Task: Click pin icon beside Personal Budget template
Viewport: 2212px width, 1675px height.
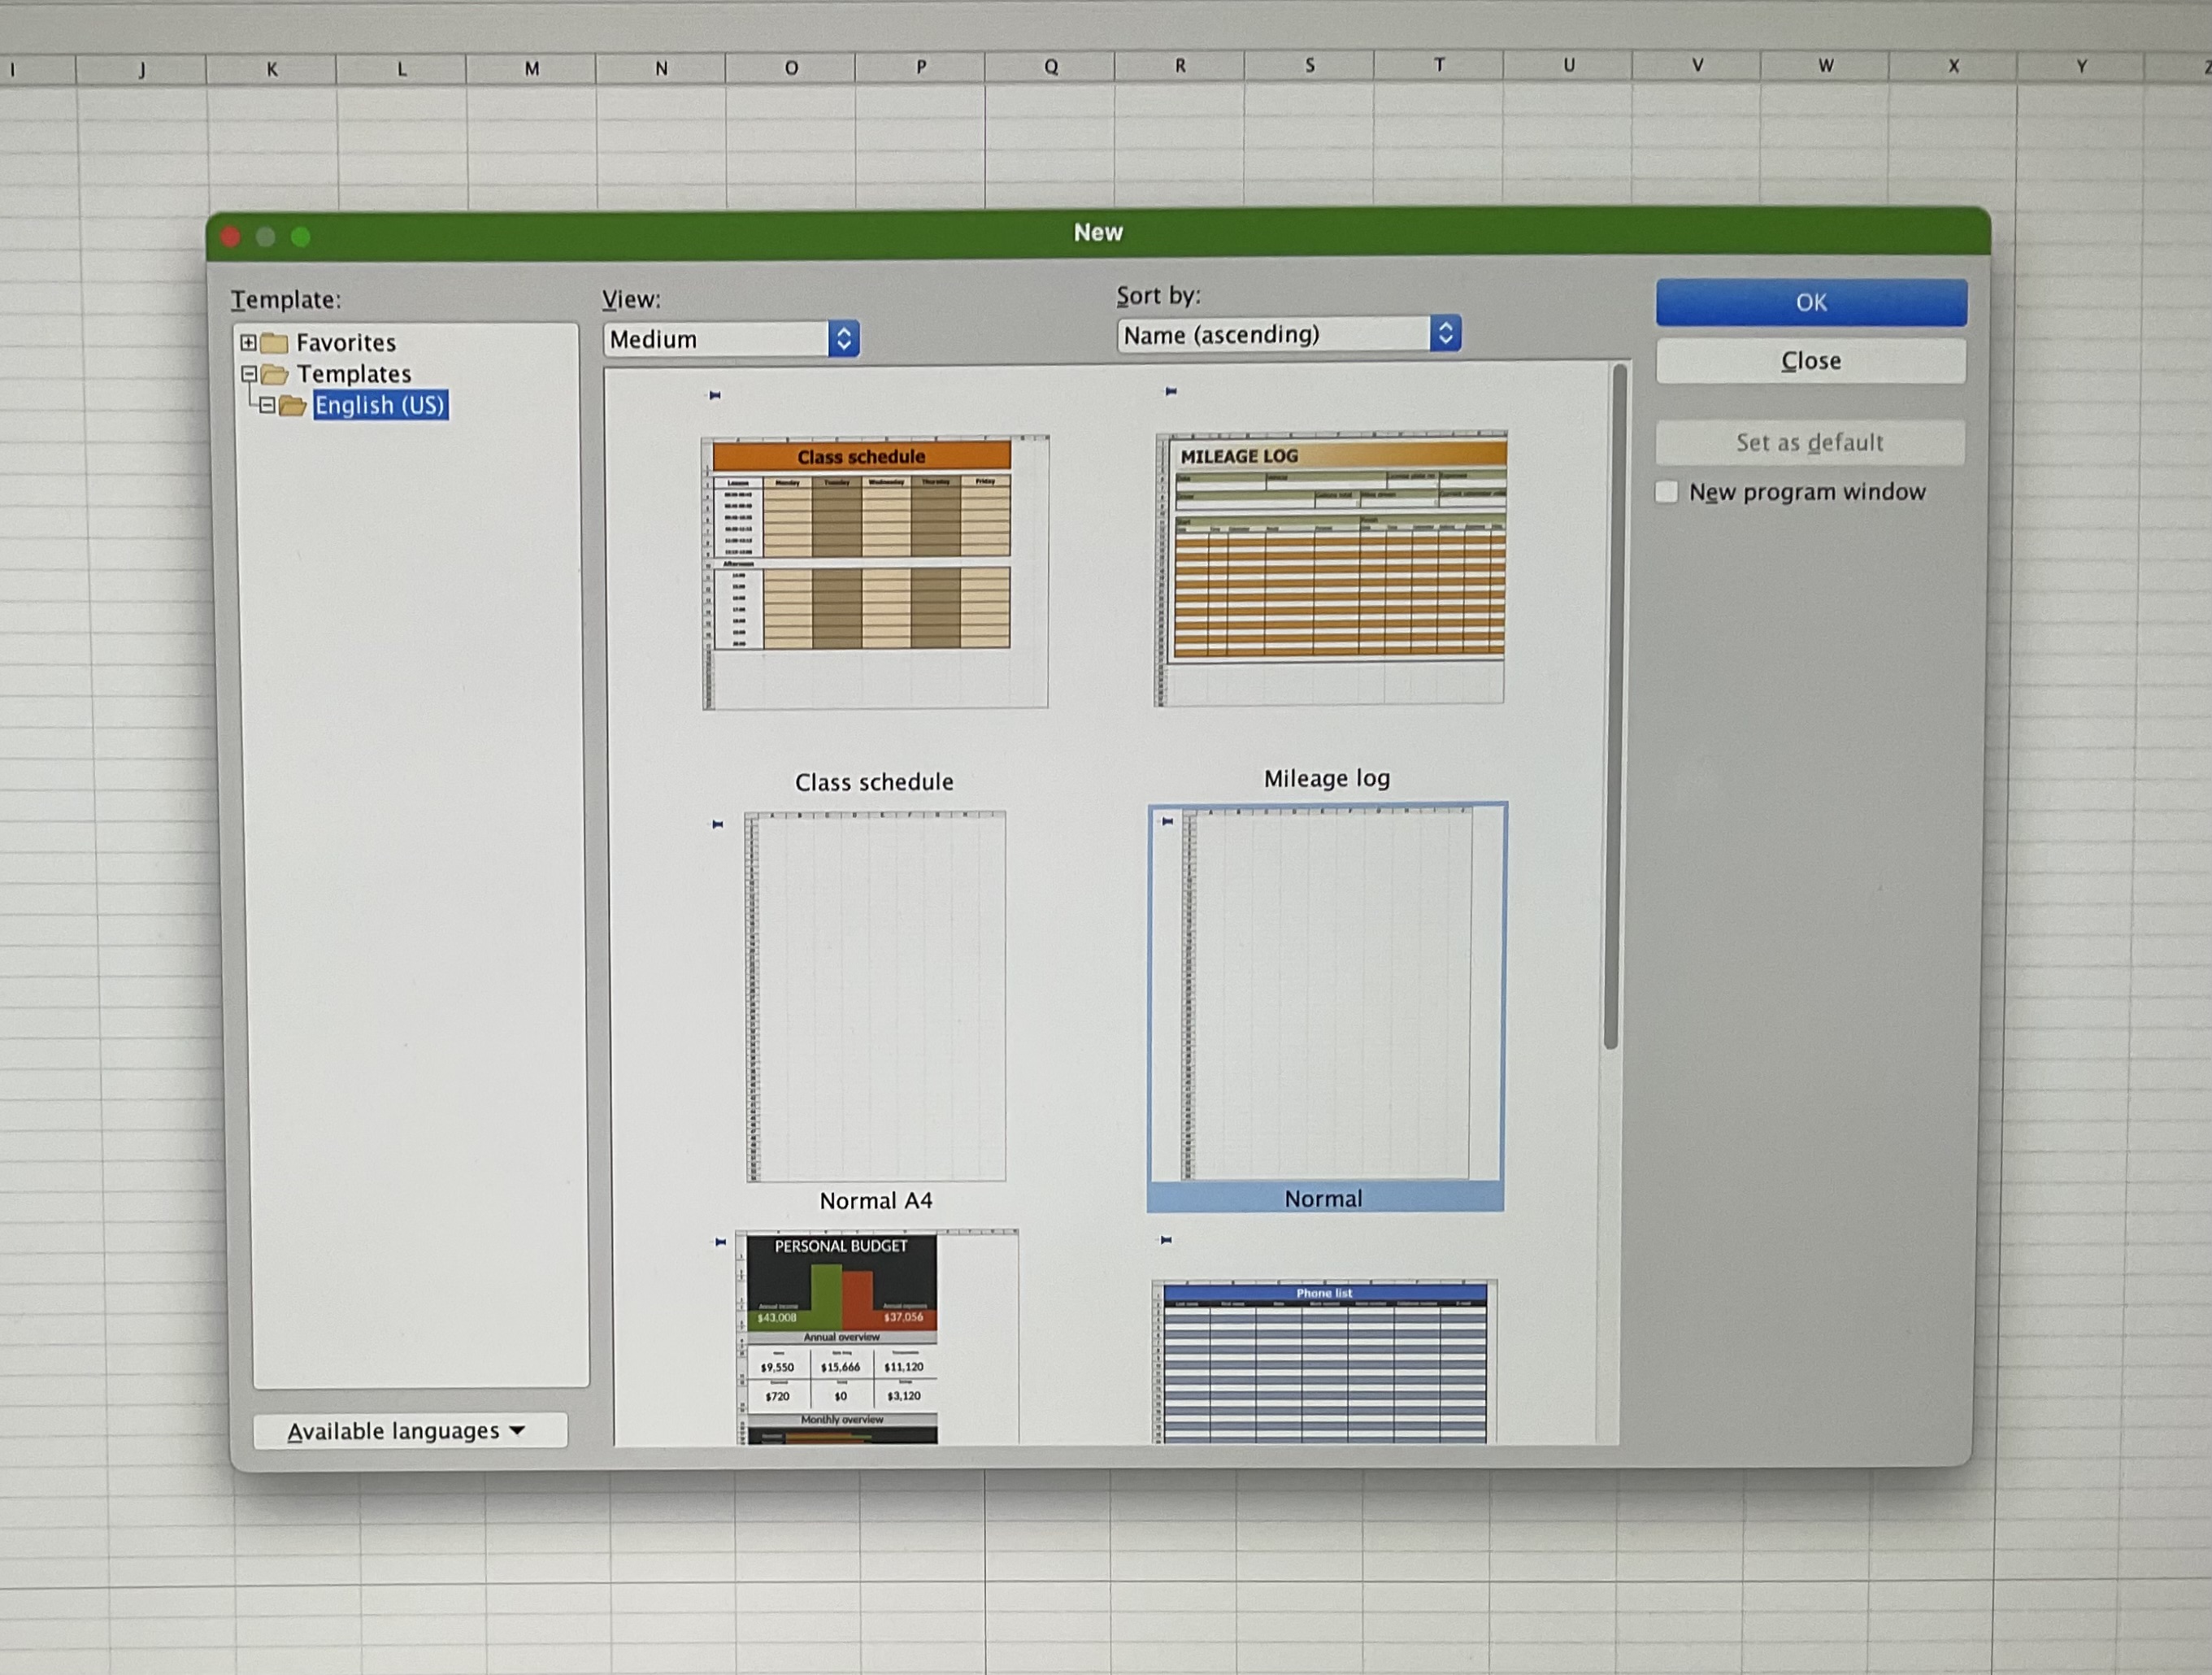Action: (x=720, y=1242)
